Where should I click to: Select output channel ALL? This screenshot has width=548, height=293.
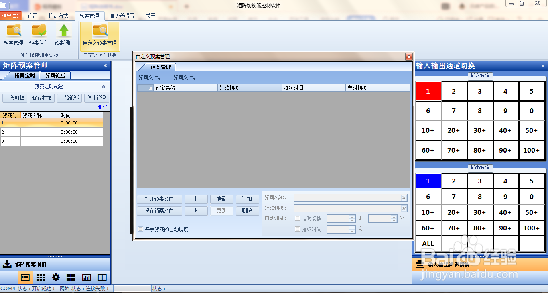(428, 244)
